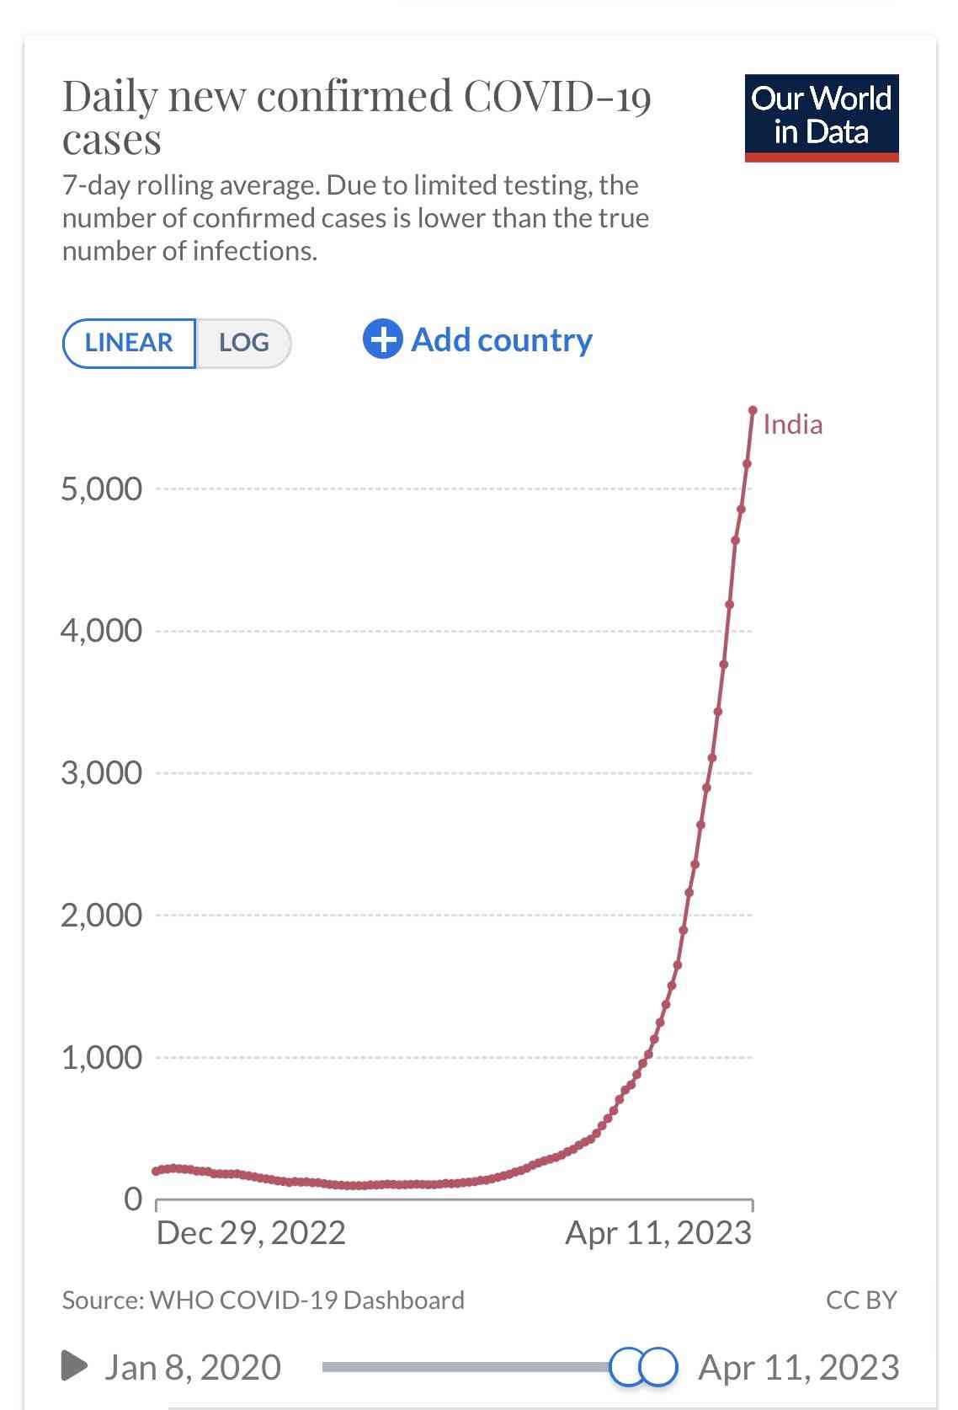Click the Dec 29, 2022 axis label
Image resolution: width=958 pixels, height=1410 pixels.
click(x=251, y=1232)
